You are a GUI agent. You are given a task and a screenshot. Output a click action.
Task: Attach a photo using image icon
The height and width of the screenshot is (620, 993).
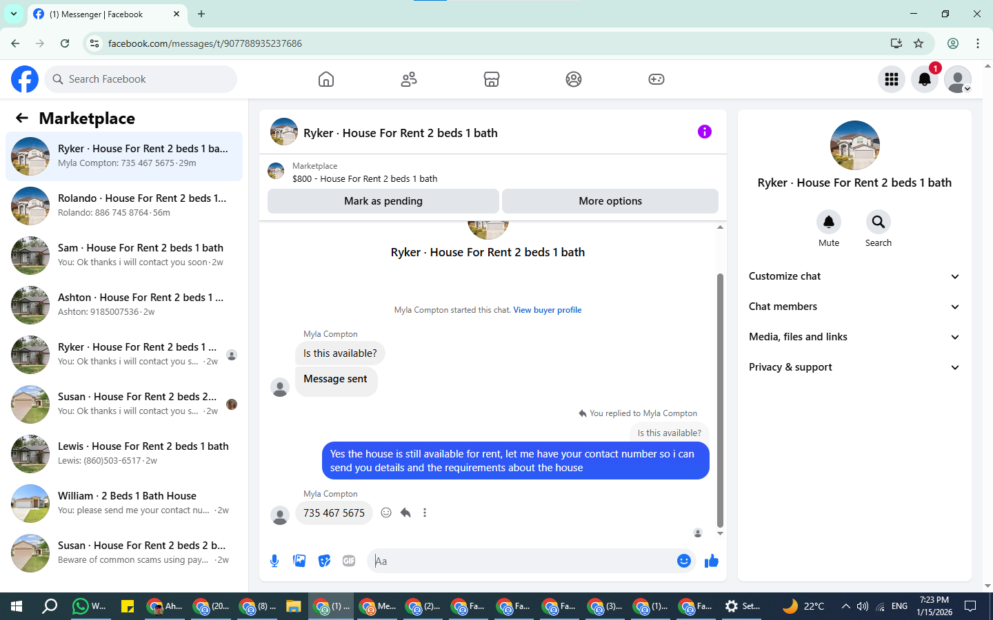click(x=299, y=561)
